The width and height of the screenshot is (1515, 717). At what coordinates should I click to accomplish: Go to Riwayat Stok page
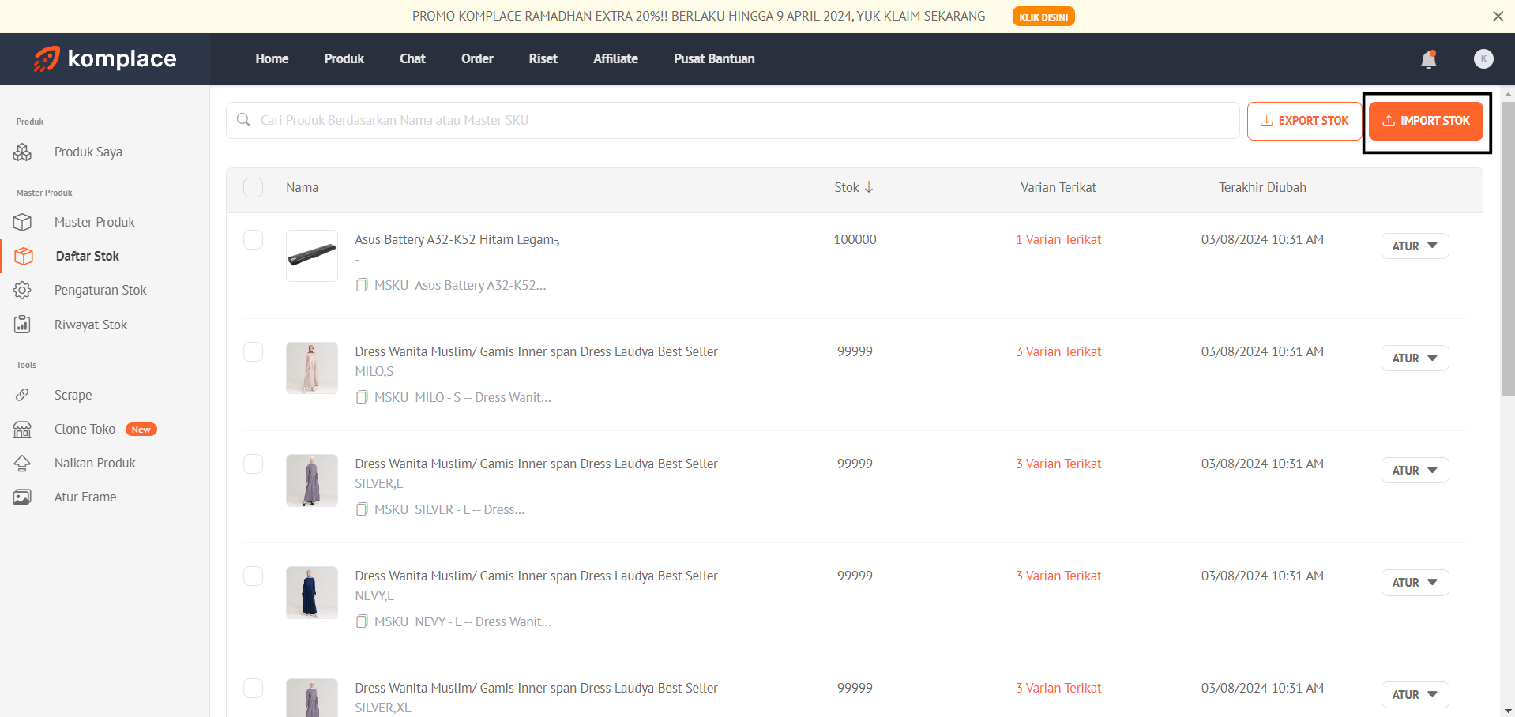pyautogui.click(x=91, y=325)
